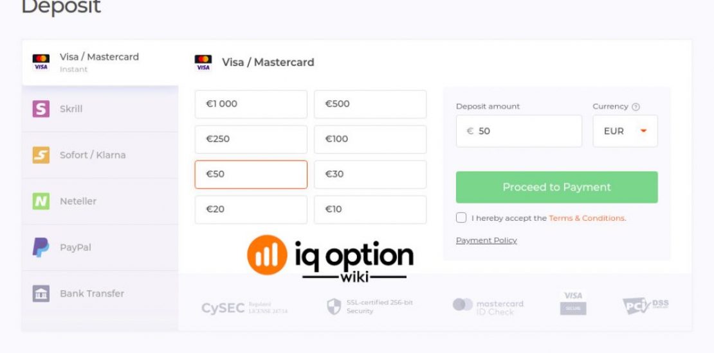Viewport: 714px width, 353px height.
Task: Click the red currency dropdown arrow
Action: 643,131
